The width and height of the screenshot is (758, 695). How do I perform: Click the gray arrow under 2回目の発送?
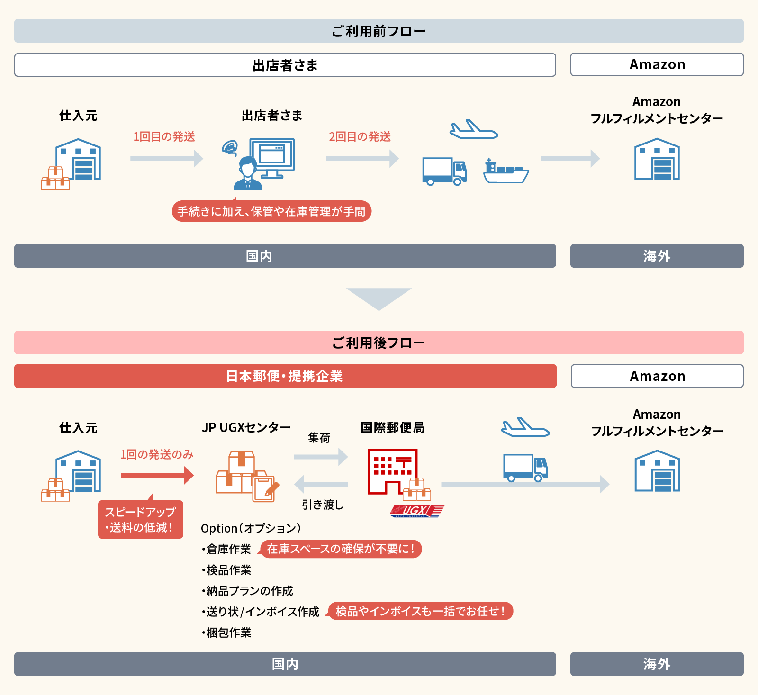point(362,158)
